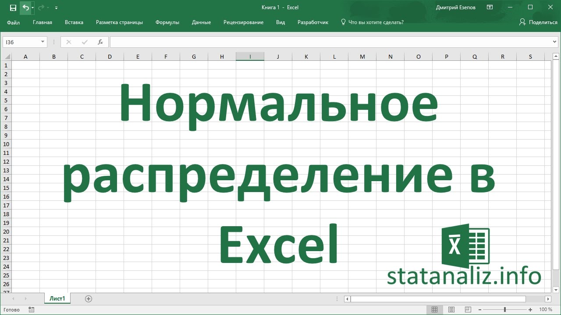Switch to Page Layout view icon

tap(451, 310)
